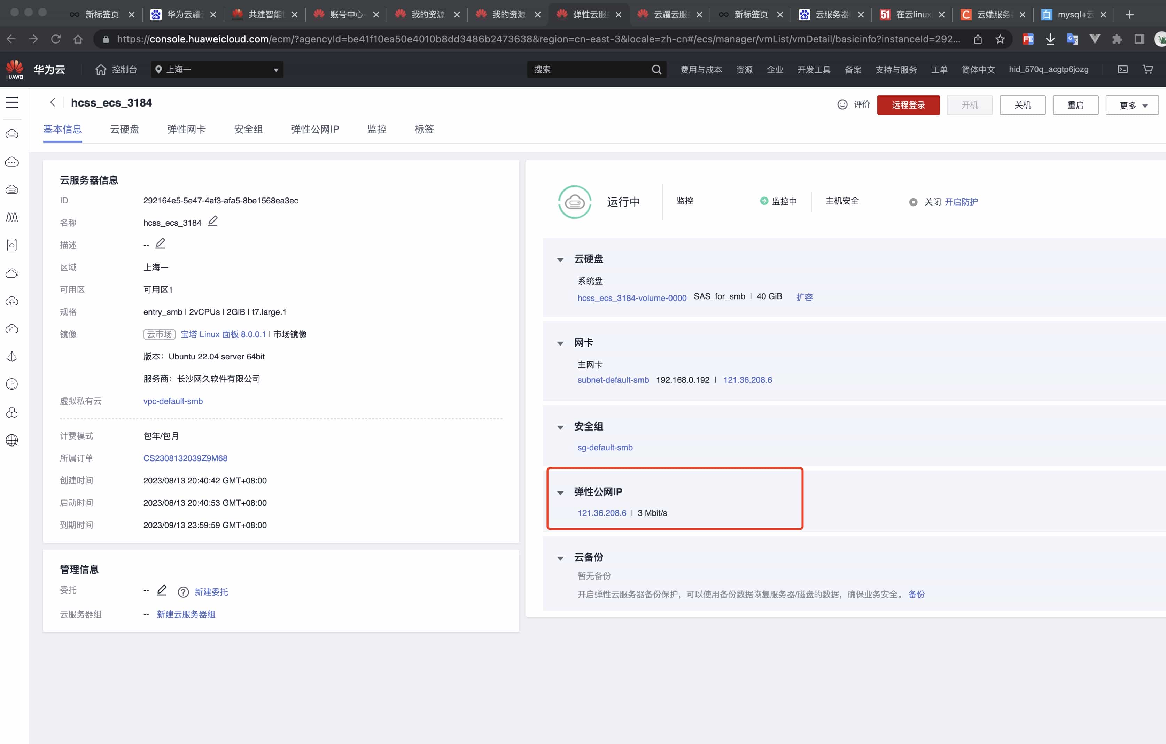This screenshot has height=744, width=1166.
Task: Click the 远程登录 button
Action: click(x=908, y=104)
